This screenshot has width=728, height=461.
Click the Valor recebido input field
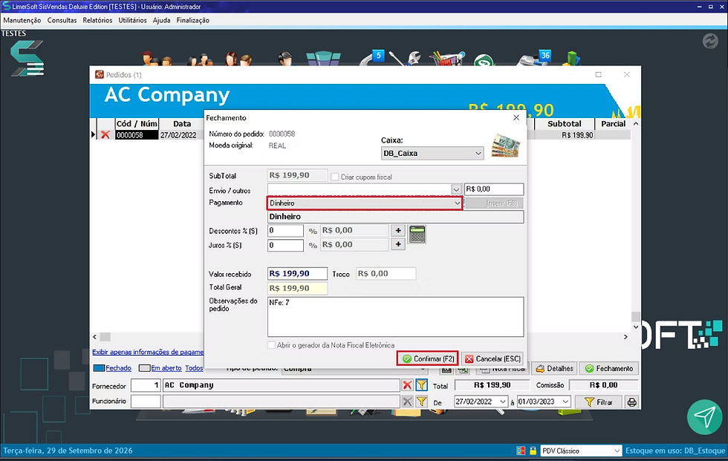297,274
